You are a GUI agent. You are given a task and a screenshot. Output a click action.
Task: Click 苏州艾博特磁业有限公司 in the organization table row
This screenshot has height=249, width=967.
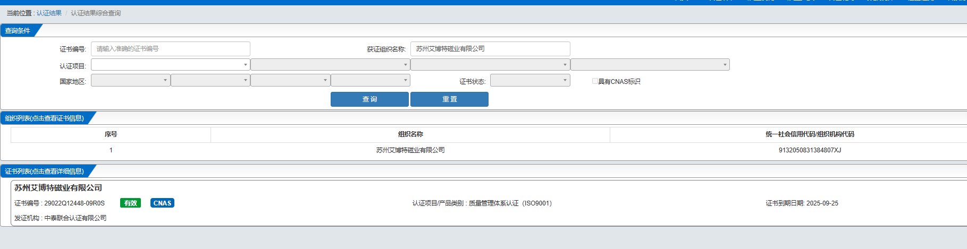410,150
